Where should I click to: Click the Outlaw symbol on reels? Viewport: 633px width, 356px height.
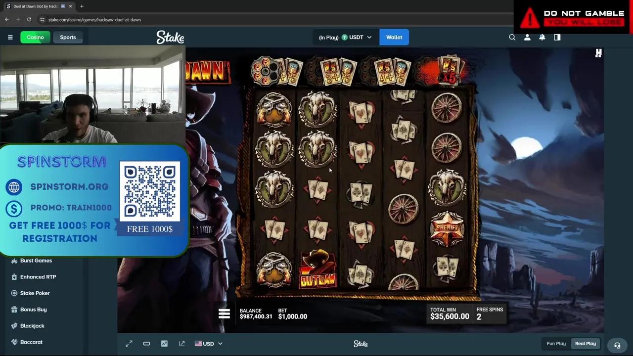(x=318, y=269)
